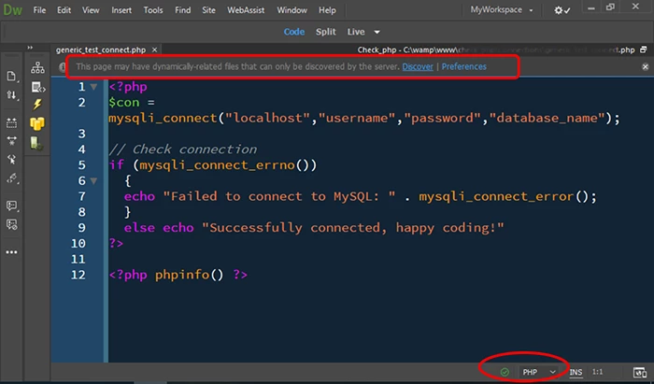Click the Expand All code icon
This screenshot has width=654, height=384.
(x=11, y=123)
